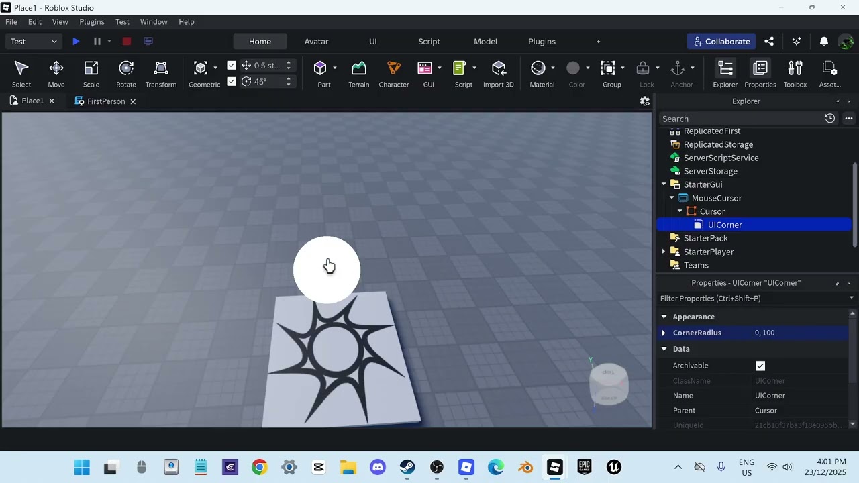The image size is (859, 483).
Task: Open Google Chrome from the taskbar
Action: (x=259, y=468)
